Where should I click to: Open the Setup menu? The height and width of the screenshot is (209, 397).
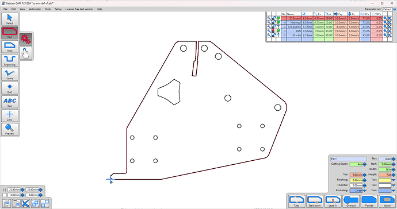pyautogui.click(x=58, y=9)
